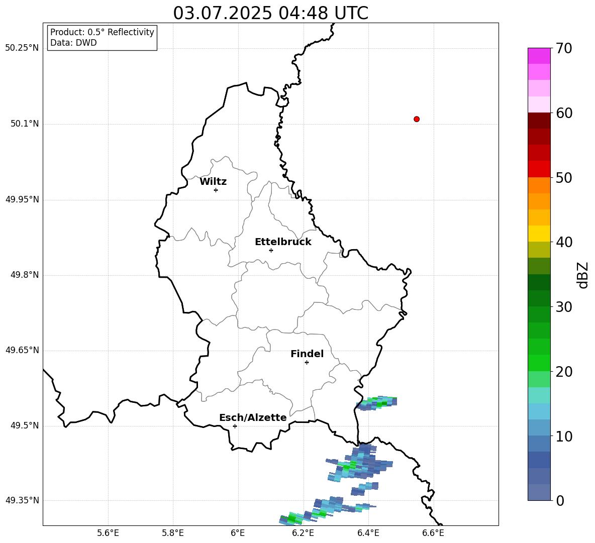Click the steel blue colorbar segment at 10
595x543 pixels.
[539, 444]
